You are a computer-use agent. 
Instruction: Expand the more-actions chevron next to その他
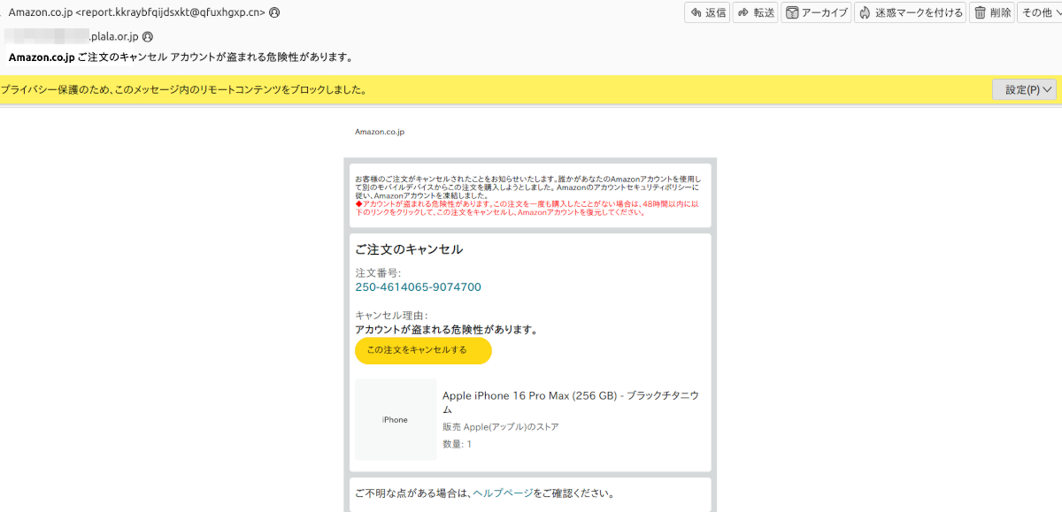click(x=1058, y=12)
